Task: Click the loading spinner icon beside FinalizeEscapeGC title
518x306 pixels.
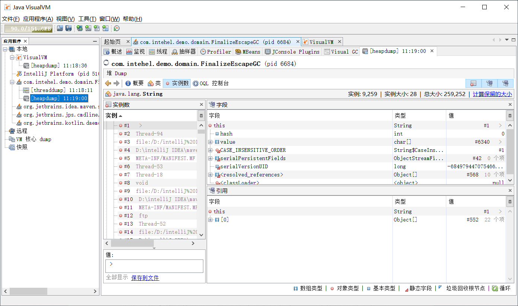Action: pyautogui.click(x=106, y=63)
